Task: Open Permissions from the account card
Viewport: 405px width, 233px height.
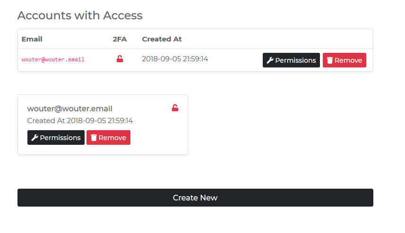Action: (x=56, y=138)
